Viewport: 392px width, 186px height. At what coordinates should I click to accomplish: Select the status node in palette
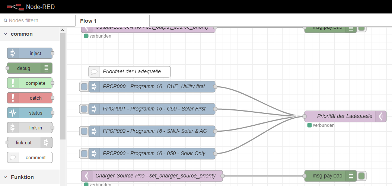coord(30,113)
